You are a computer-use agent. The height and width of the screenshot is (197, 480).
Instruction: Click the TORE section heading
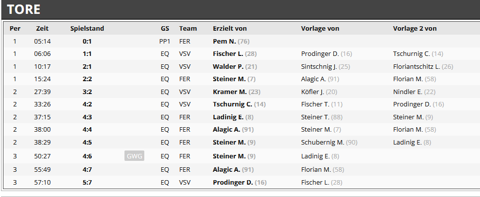pyautogui.click(x=24, y=9)
